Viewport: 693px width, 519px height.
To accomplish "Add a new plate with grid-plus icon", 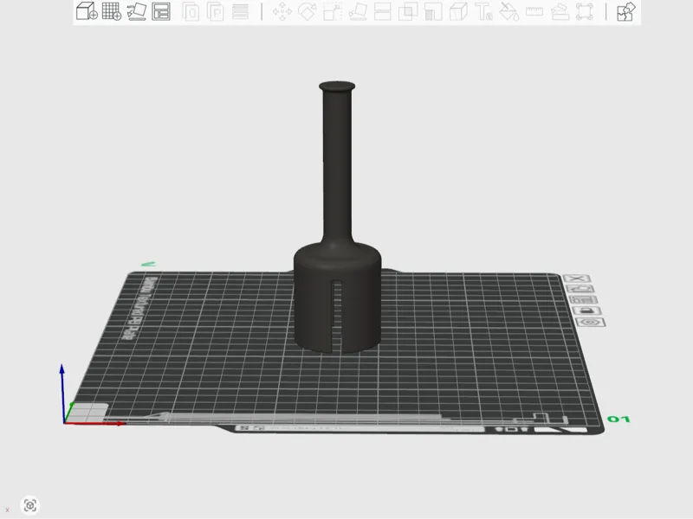I will coord(112,11).
